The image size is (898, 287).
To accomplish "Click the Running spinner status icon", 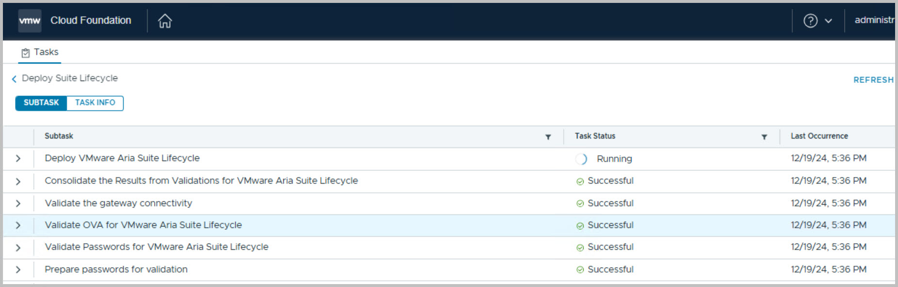I will [581, 159].
